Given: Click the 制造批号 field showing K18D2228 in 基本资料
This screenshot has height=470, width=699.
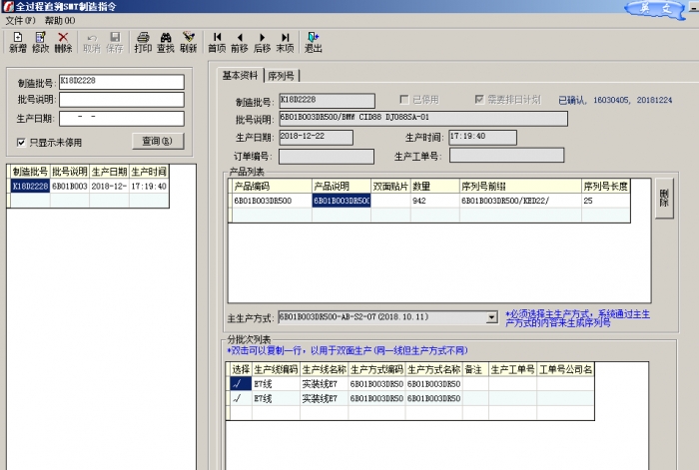Looking at the screenshot, I should pos(328,101).
